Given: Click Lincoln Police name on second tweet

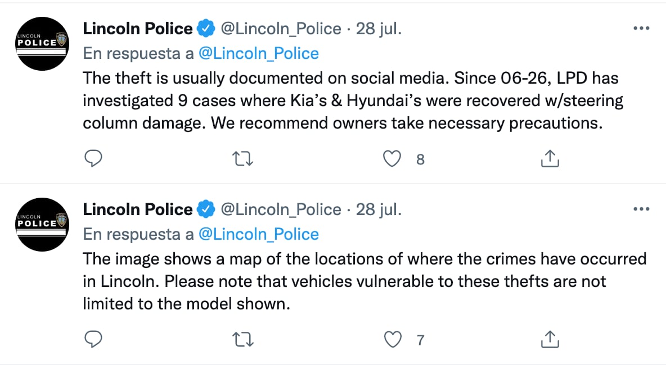Looking at the screenshot, I should [138, 209].
